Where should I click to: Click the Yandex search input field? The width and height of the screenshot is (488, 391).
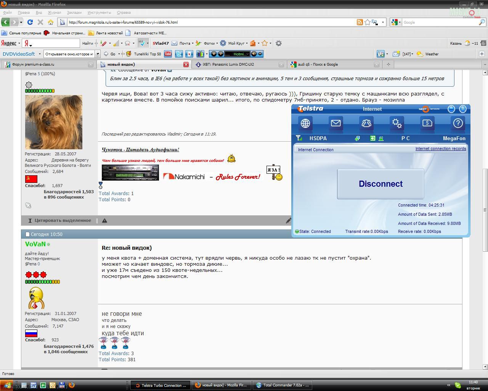click(55, 43)
